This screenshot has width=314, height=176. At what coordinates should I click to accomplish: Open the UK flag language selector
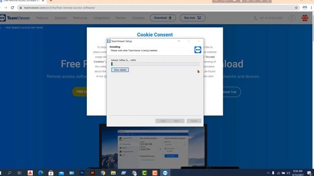tap(305, 18)
